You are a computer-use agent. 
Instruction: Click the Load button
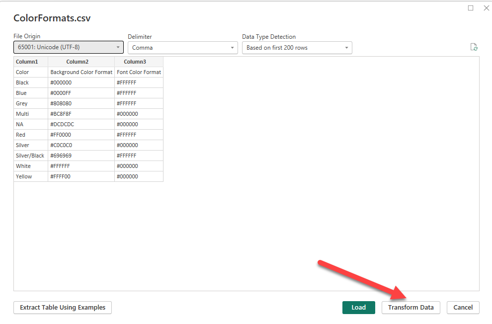(x=358, y=308)
